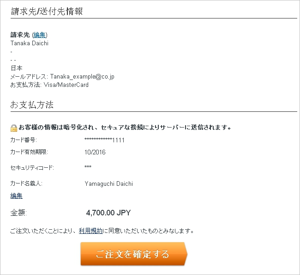The width and height of the screenshot is (300, 275).
Task: Click the total amount 4,700.00 JPY
Action: click(x=108, y=213)
